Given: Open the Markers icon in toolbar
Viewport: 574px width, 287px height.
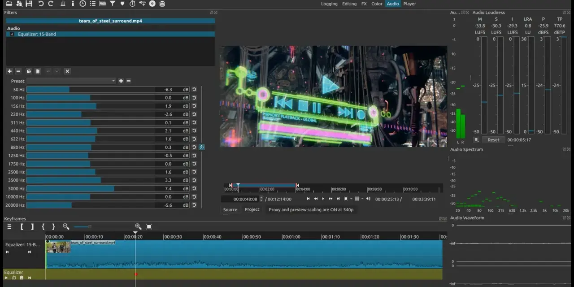Looking at the screenshot, I should click(x=122, y=4).
